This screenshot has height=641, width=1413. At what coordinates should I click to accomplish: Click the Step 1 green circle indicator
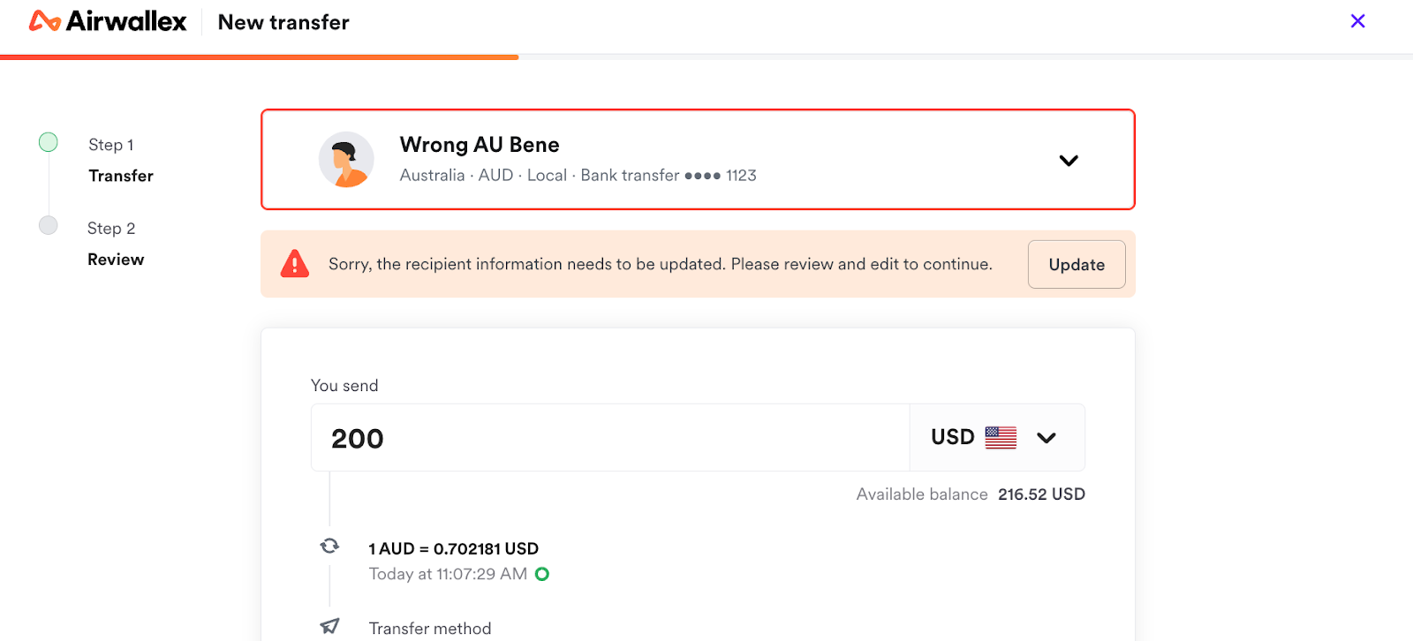click(x=49, y=142)
